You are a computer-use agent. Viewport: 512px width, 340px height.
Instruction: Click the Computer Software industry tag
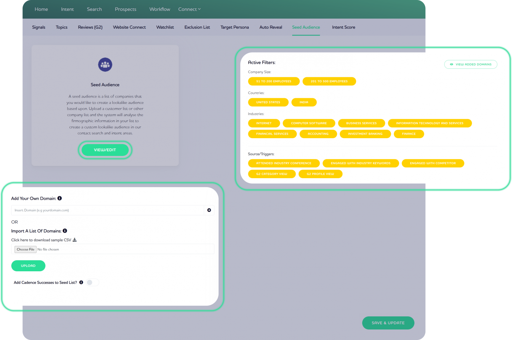pyautogui.click(x=309, y=123)
